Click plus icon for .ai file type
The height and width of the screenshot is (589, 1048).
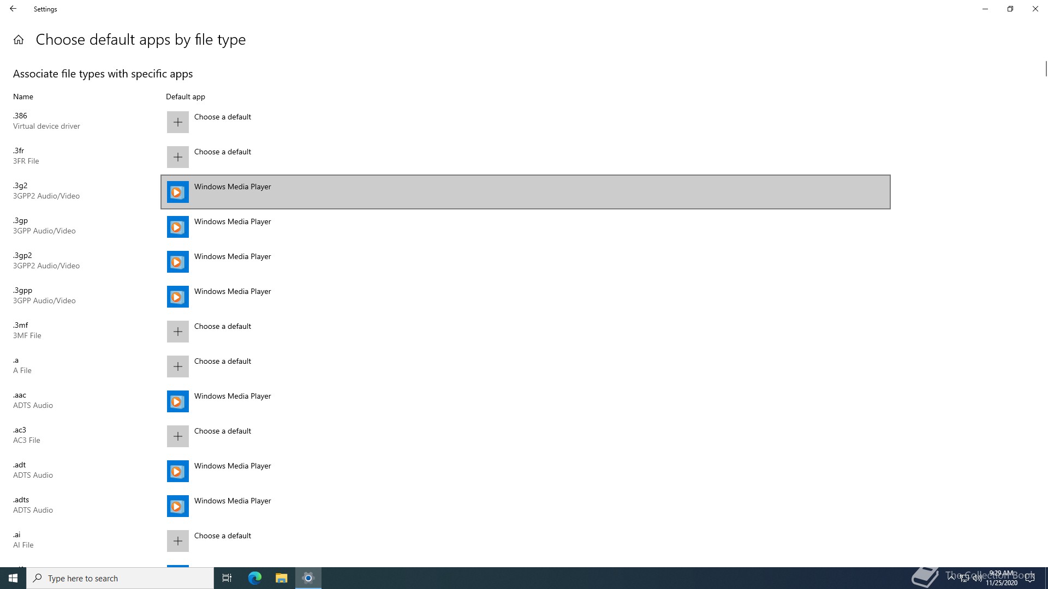(177, 541)
